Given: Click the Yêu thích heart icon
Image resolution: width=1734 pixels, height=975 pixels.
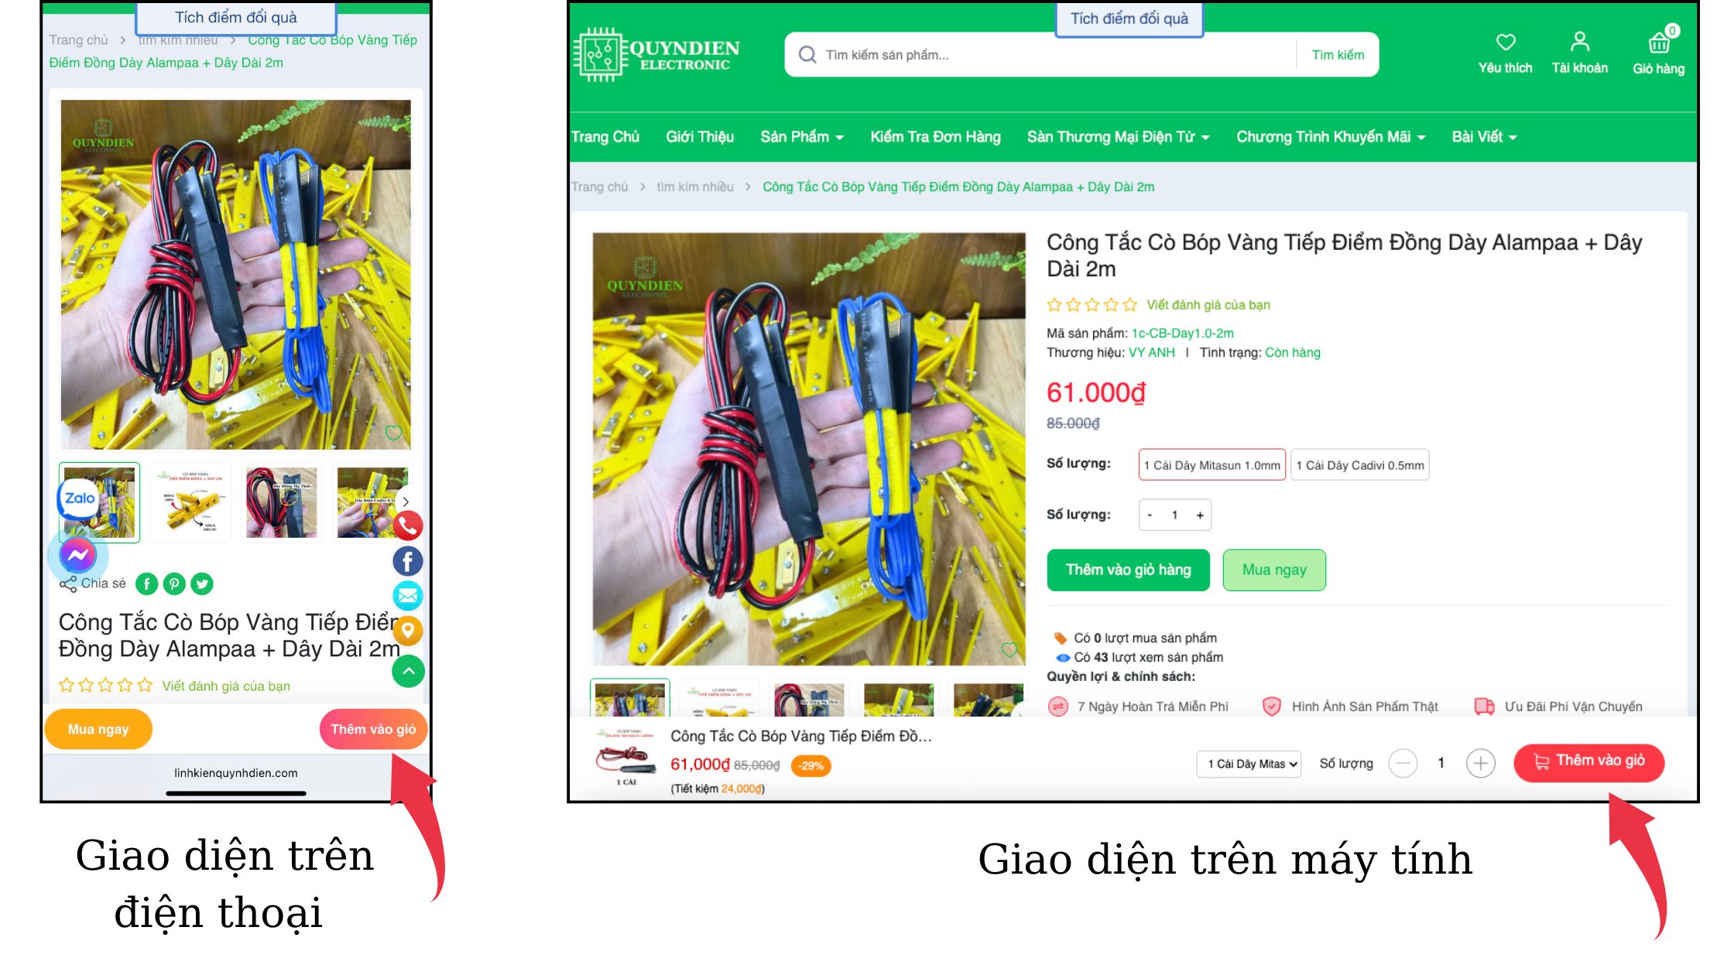Looking at the screenshot, I should point(1506,42).
